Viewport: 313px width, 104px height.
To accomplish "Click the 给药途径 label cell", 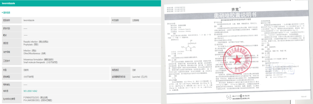I will click(x=120, y=70).
